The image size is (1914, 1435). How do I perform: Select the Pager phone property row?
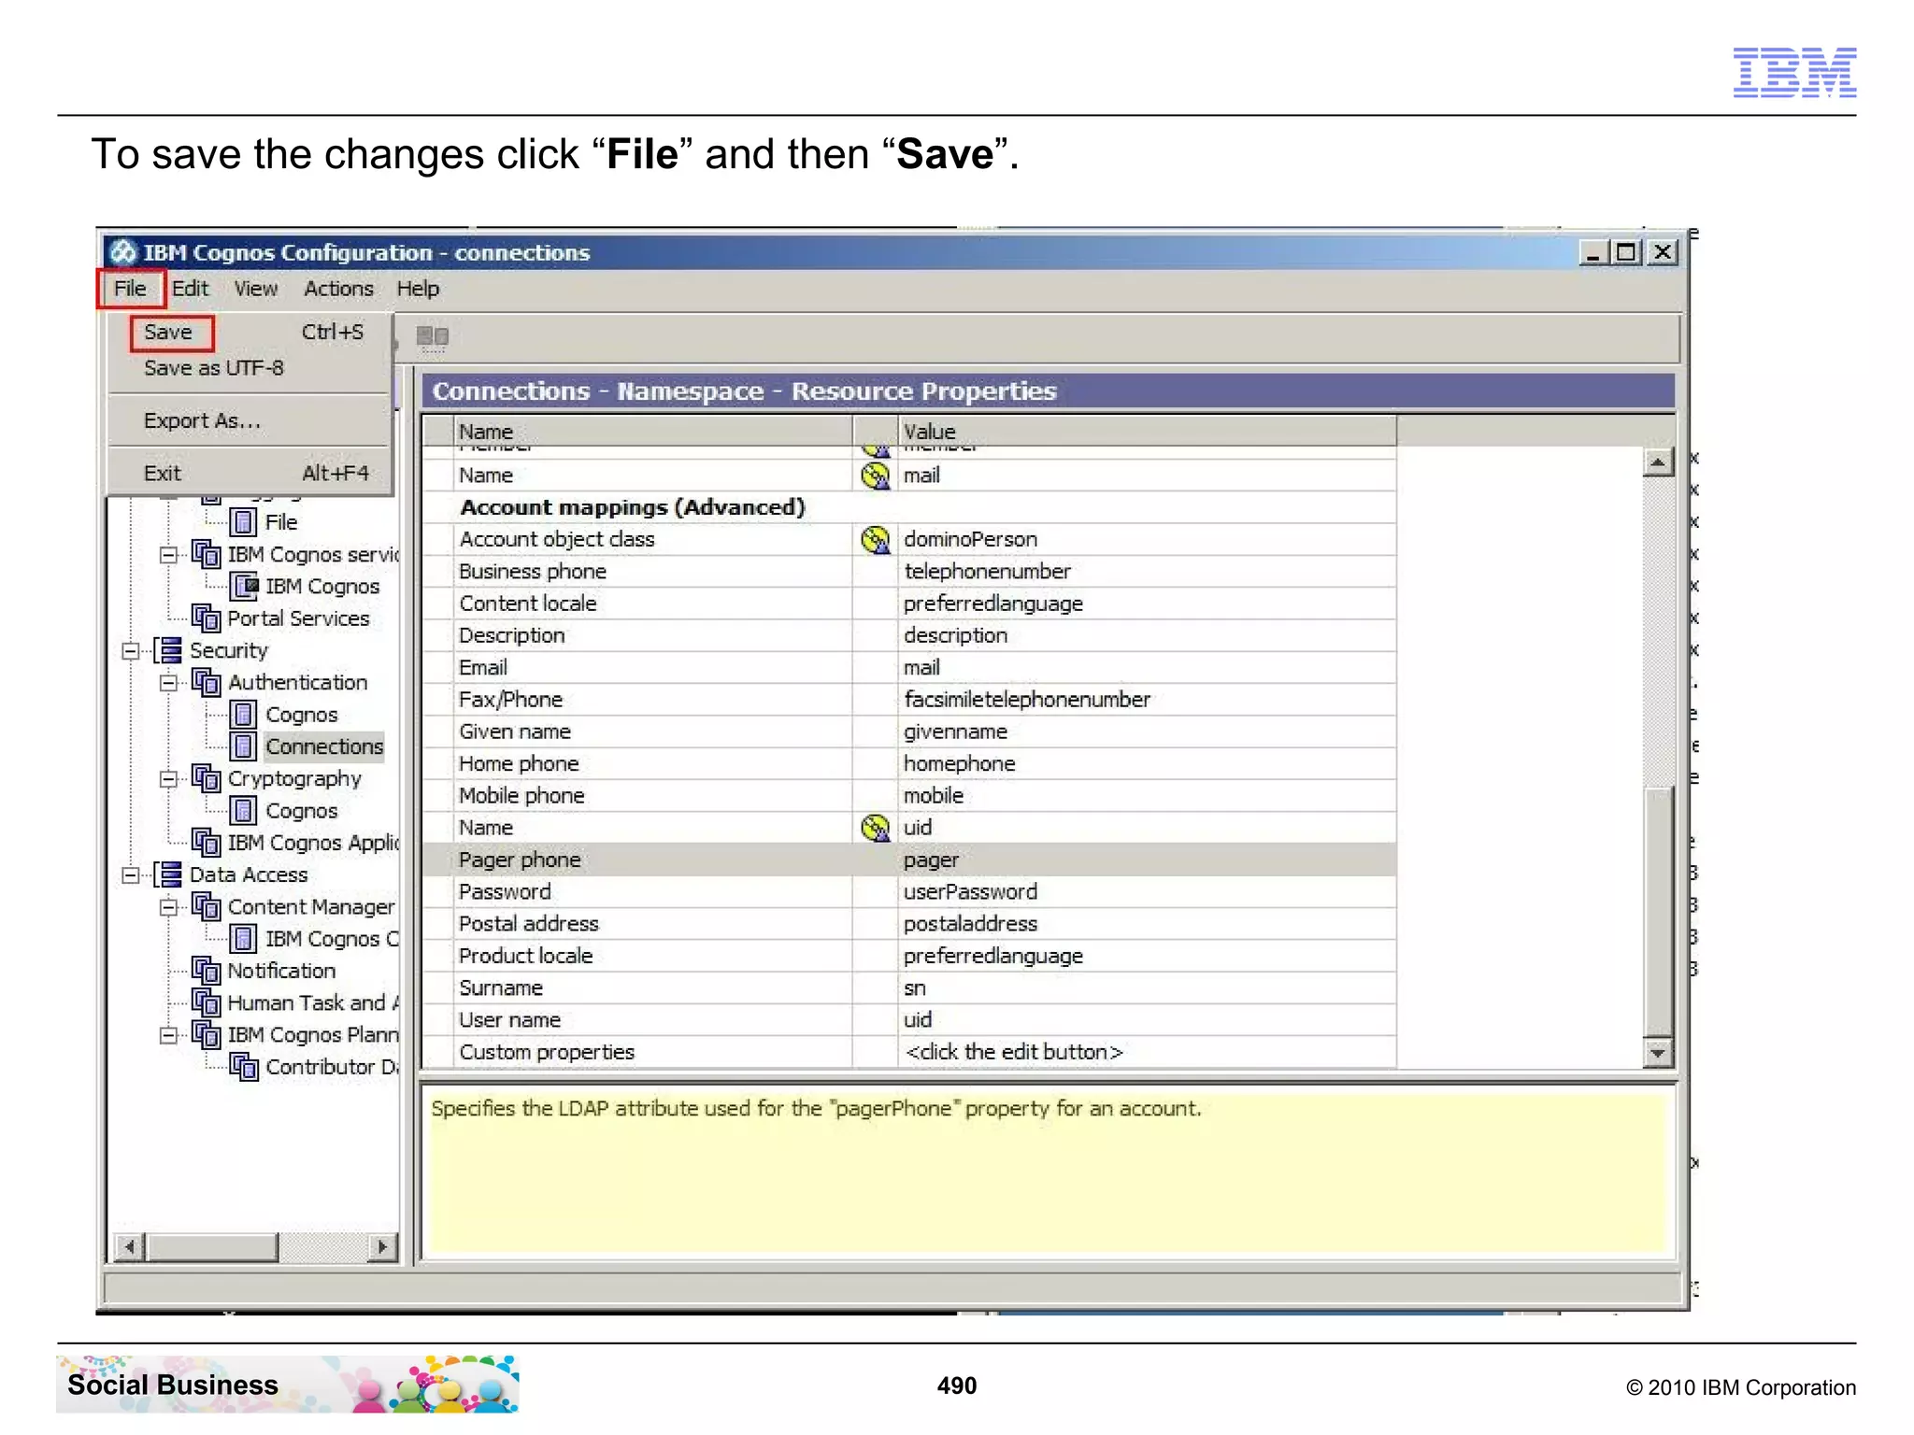coord(909,860)
